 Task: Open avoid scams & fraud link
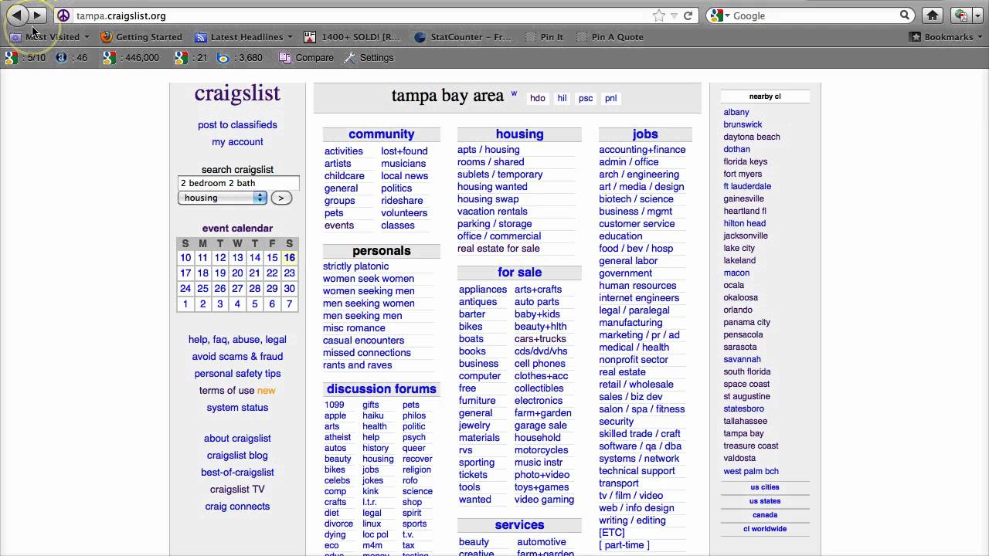tap(237, 357)
